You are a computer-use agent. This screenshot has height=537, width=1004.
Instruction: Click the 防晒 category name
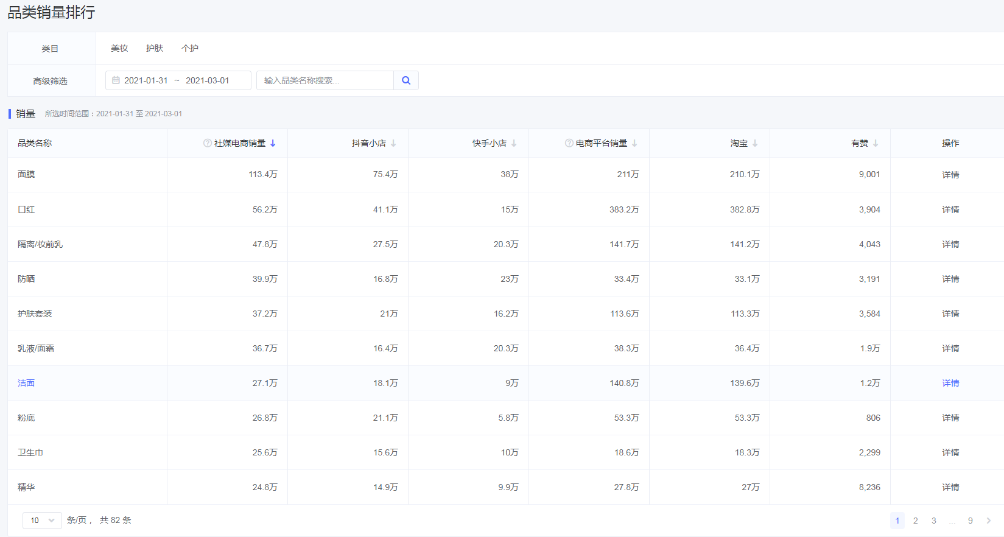(x=26, y=279)
